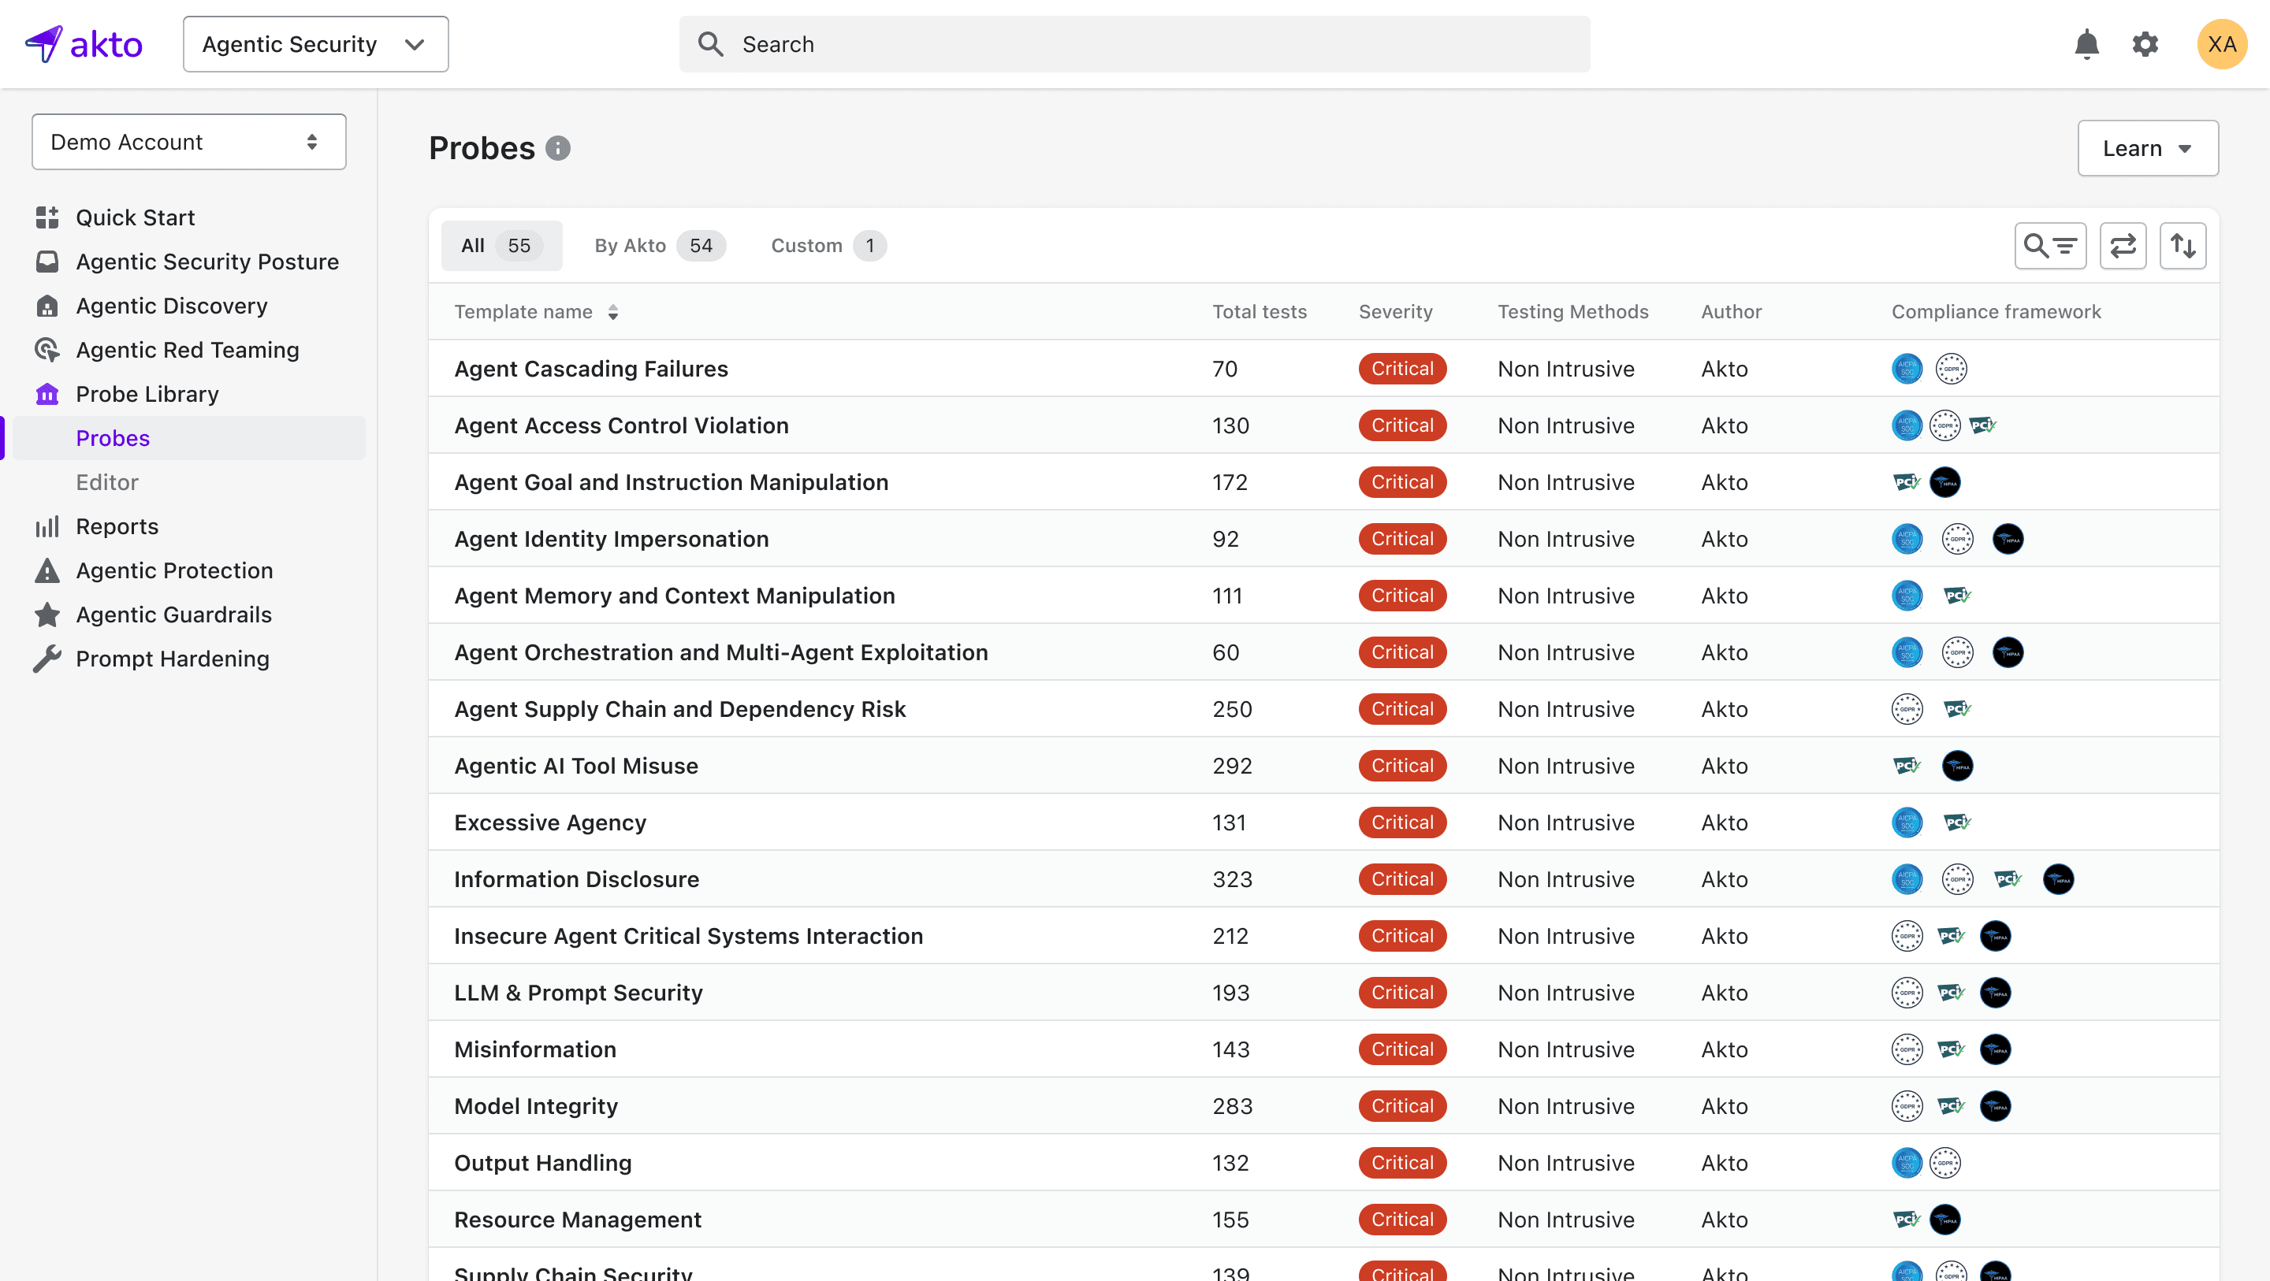2270x1281 pixels.
Task: Click the HIPAA badge in the Information Disclosure row
Action: point(2058,879)
